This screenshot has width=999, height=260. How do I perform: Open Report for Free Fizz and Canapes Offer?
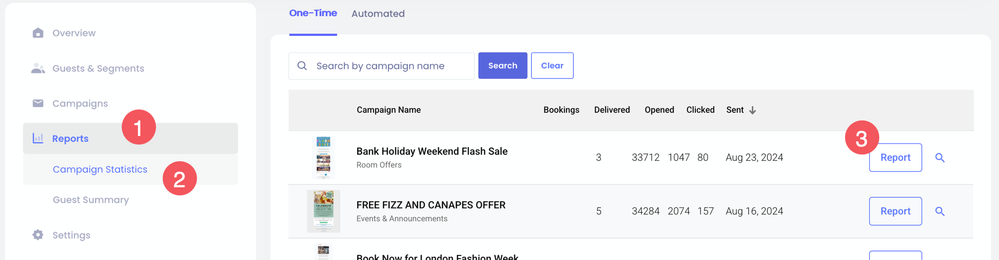895,212
